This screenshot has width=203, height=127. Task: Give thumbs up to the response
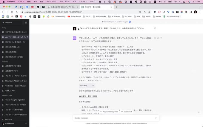click(x=158, y=38)
